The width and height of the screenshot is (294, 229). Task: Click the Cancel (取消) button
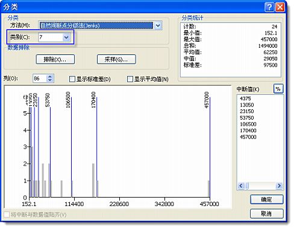tap(267, 214)
